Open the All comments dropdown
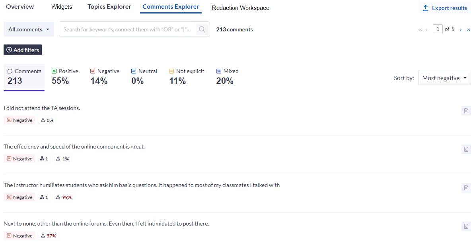Screen dimensions: 473x243 point(29,29)
